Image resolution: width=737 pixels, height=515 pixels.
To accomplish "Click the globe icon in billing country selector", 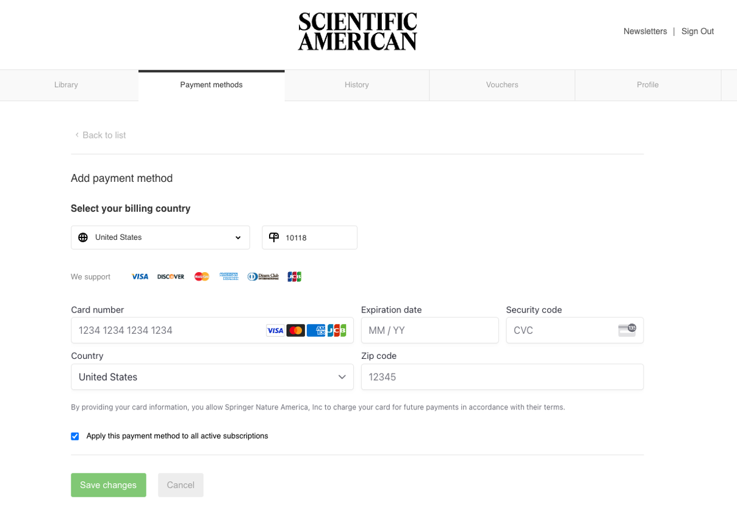I will [83, 237].
